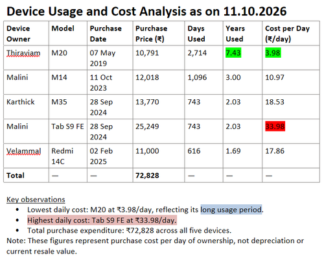Click the red highlighted 33.98 cost value
324x262 pixels.
[275, 126]
